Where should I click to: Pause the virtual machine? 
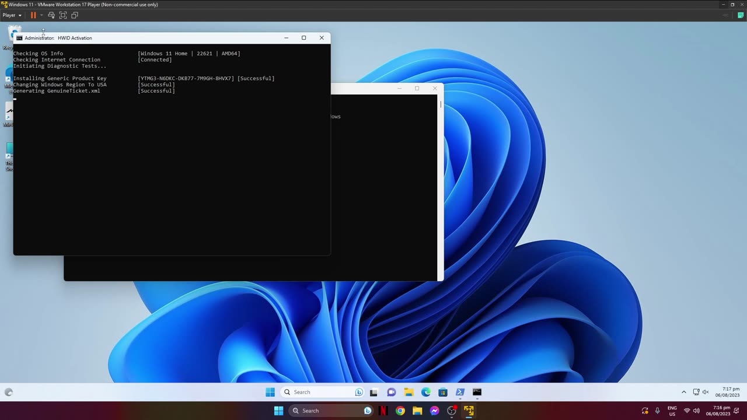click(x=33, y=15)
